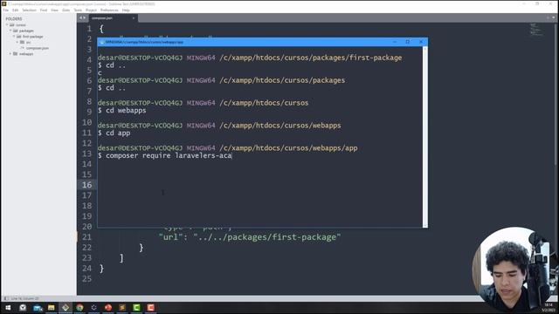Select the packages folder label
Image resolution: width=559 pixels, height=314 pixels.
pyautogui.click(x=26, y=31)
